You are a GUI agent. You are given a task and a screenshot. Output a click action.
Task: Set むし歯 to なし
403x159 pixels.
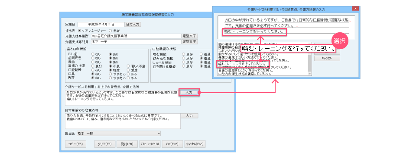click(93, 54)
